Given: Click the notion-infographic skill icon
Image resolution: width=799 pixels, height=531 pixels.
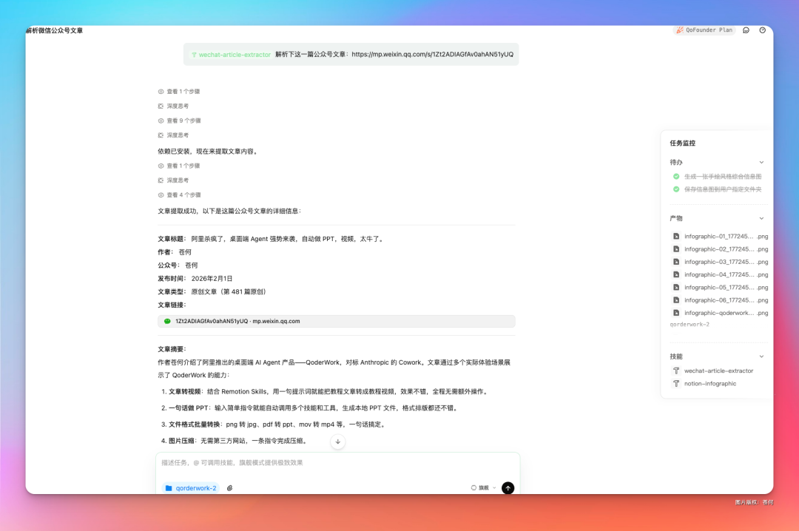Looking at the screenshot, I should click(675, 383).
